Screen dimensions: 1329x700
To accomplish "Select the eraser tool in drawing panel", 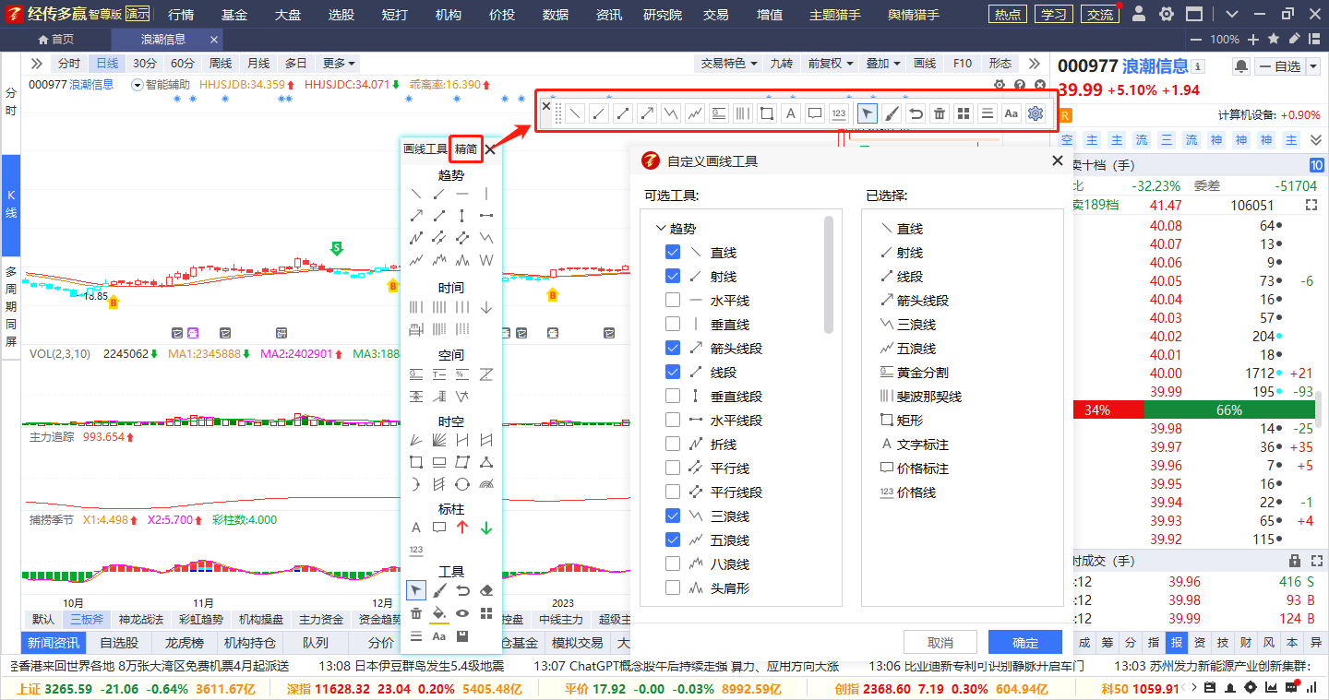I will pyautogui.click(x=487, y=590).
